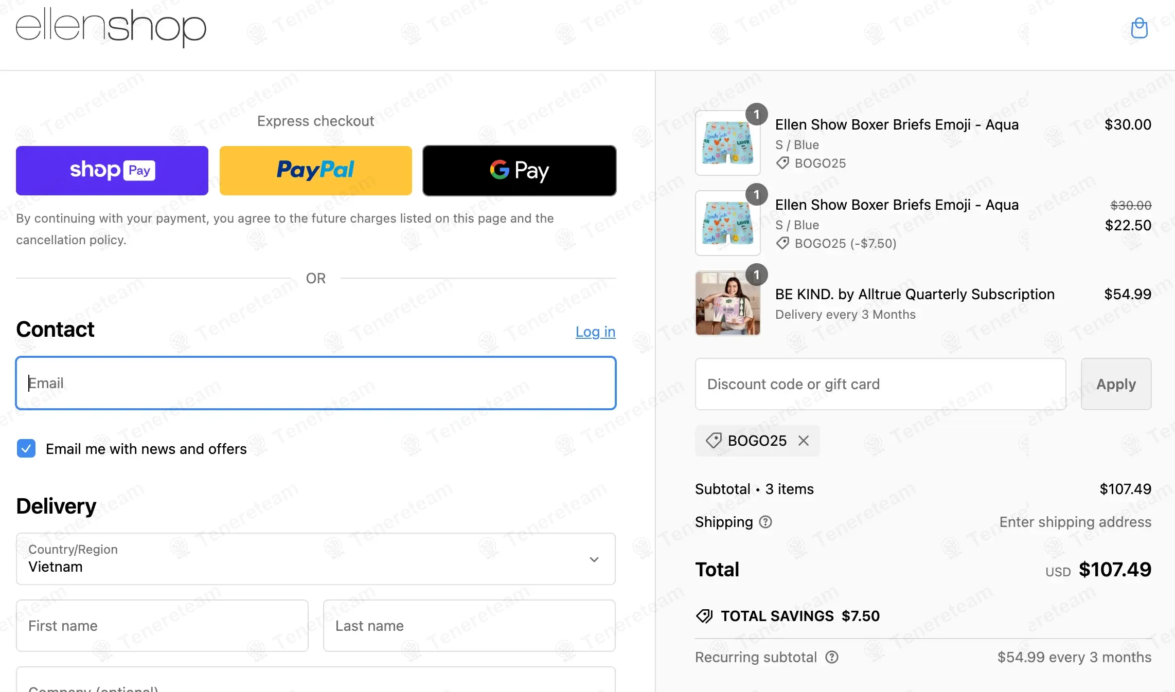Click the Total Savings tag icon
Image resolution: width=1175 pixels, height=692 pixels.
coord(704,616)
